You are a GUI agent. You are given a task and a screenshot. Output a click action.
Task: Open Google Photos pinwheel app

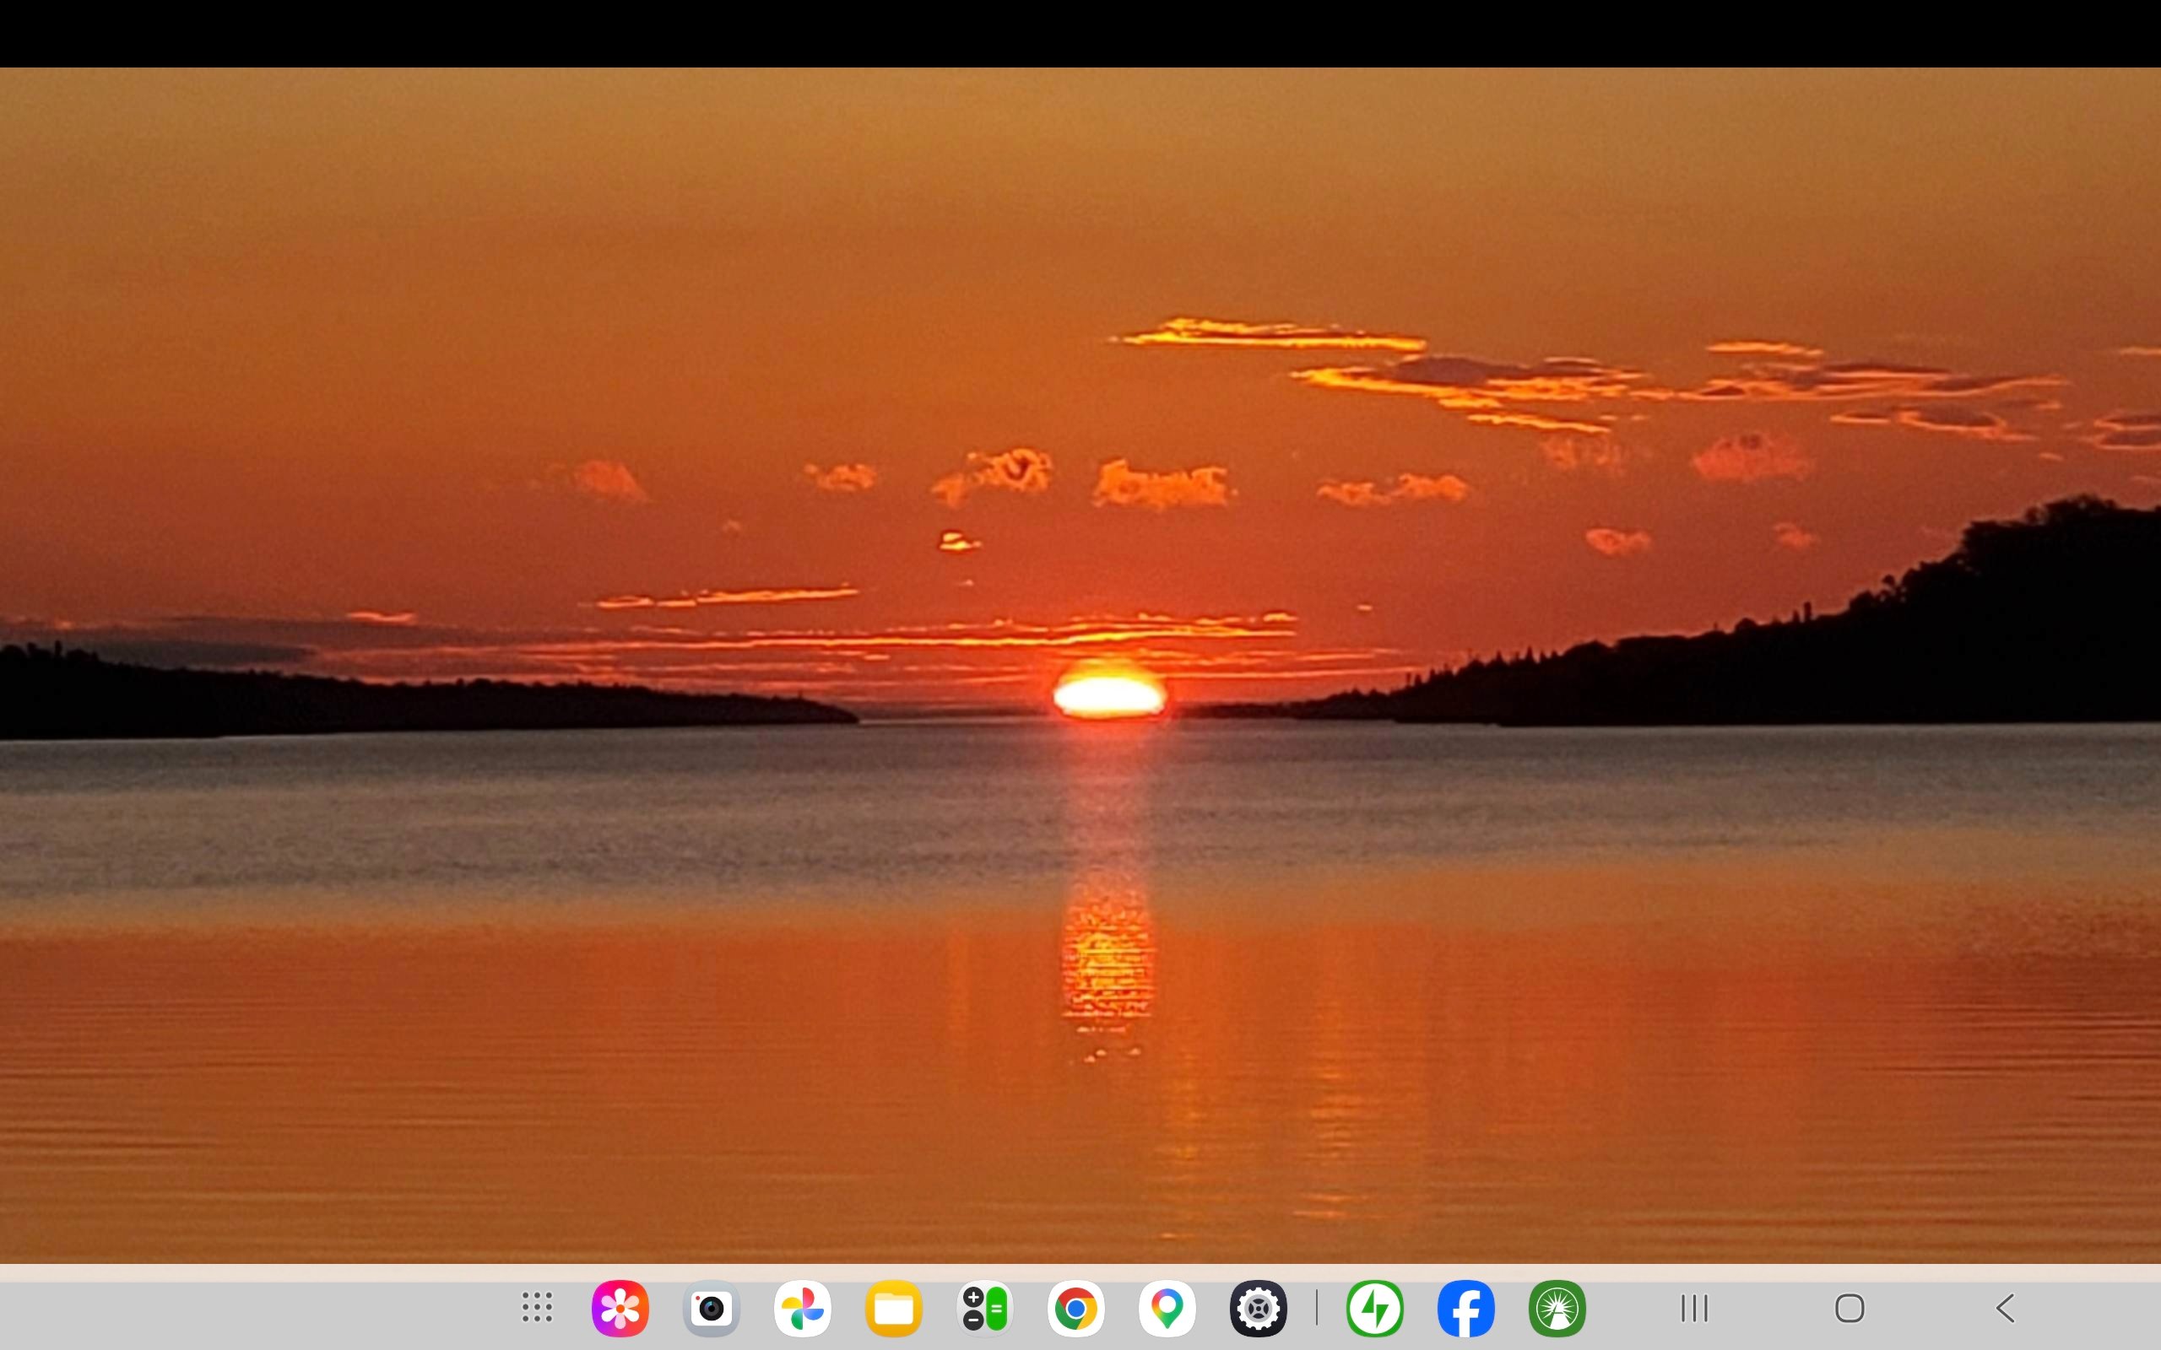click(802, 1308)
